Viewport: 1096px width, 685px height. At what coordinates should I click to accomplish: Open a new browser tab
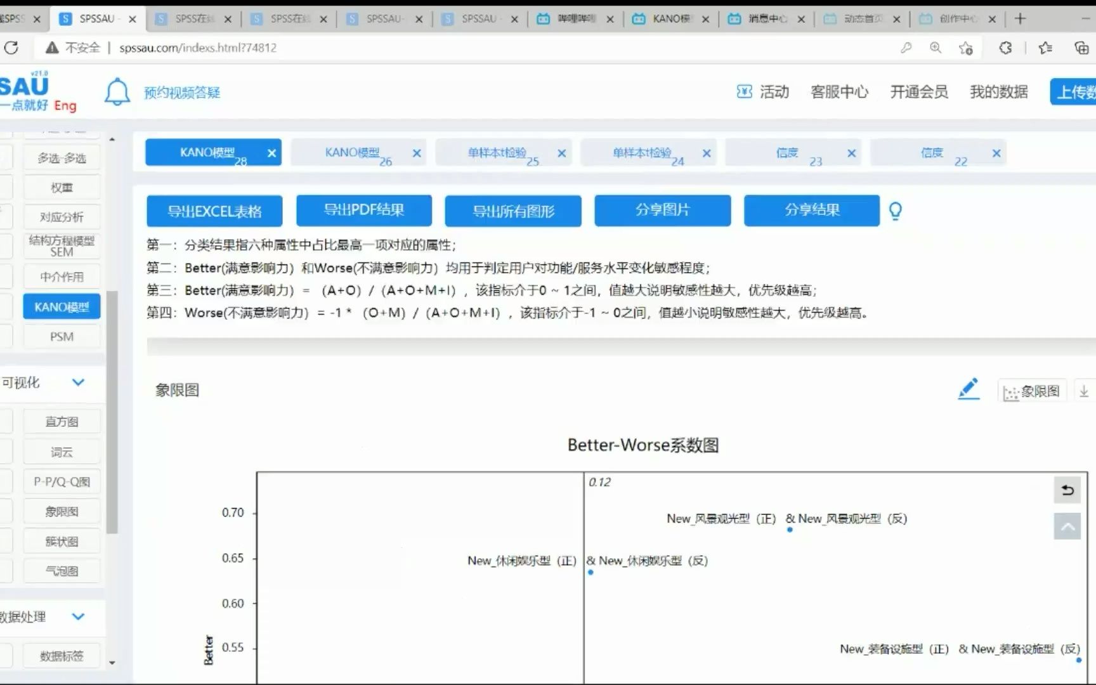(1020, 19)
